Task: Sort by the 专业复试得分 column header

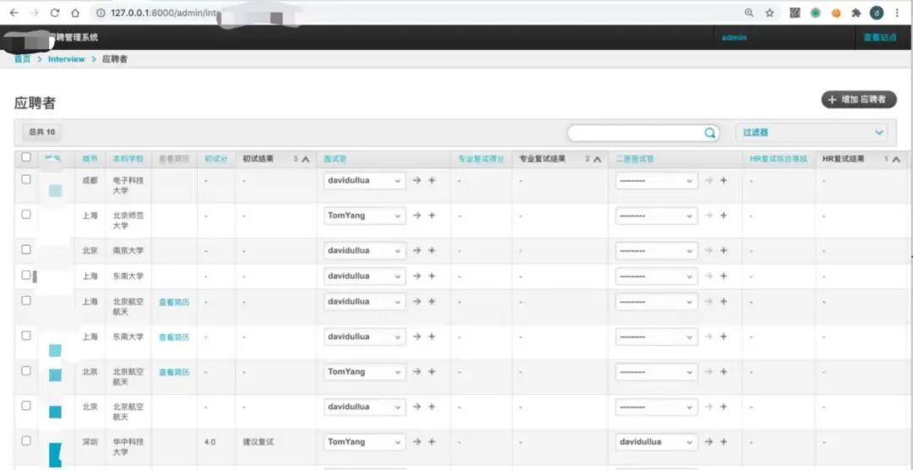Action: [481, 158]
